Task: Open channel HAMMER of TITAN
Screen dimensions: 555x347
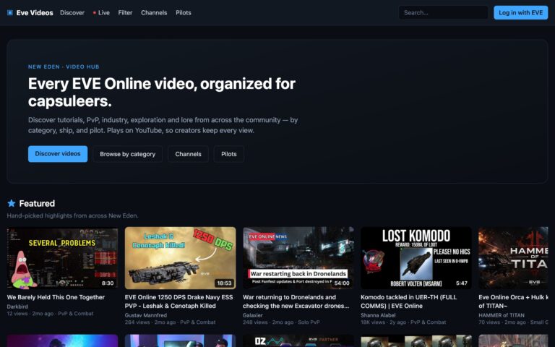Action: pos(502,315)
